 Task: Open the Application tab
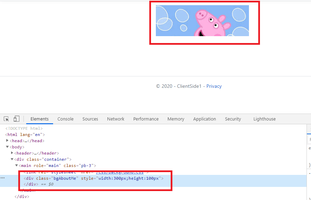click(x=204, y=119)
